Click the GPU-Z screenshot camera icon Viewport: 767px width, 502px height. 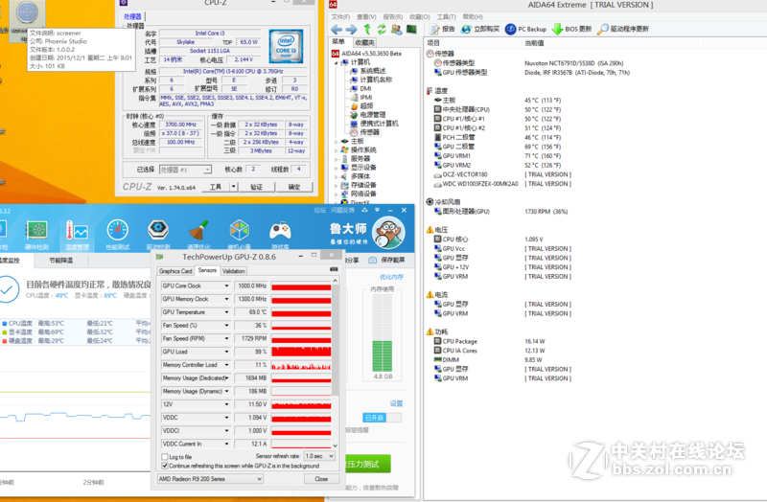tap(334, 269)
